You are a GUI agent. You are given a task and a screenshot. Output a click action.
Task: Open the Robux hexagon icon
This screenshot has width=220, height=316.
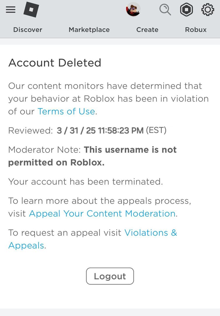tap(186, 10)
